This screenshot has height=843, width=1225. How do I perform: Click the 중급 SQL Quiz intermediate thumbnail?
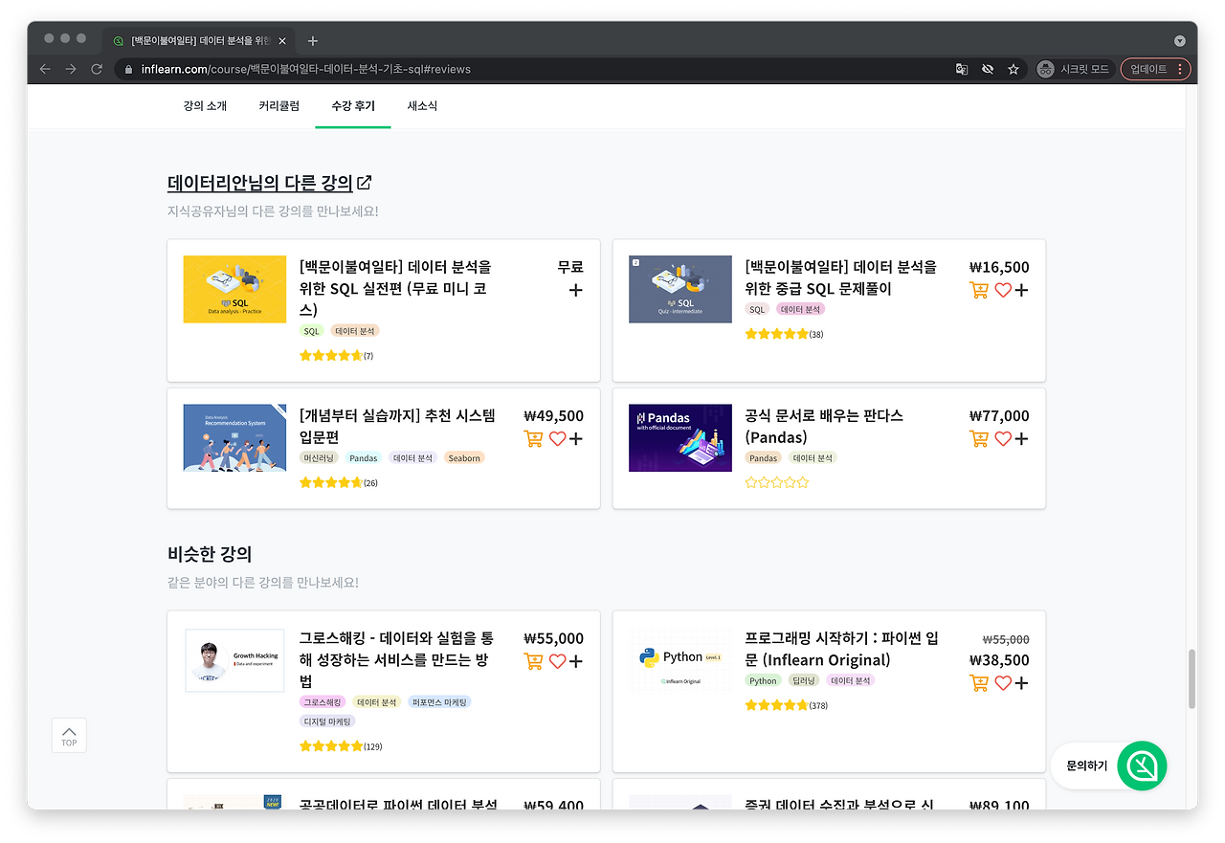[680, 289]
